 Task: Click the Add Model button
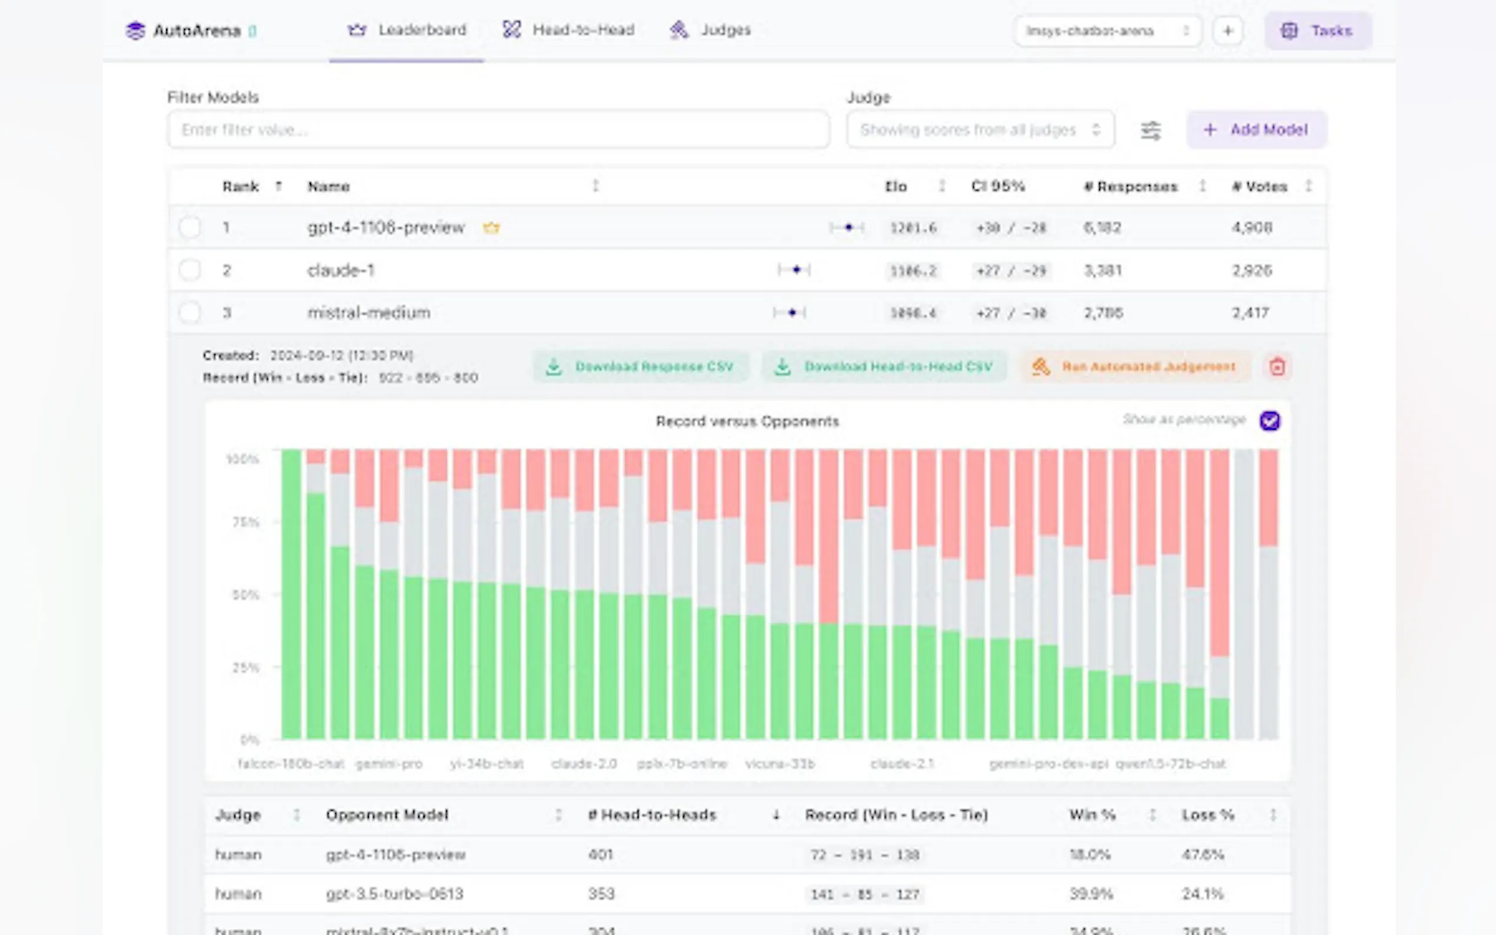coord(1256,130)
